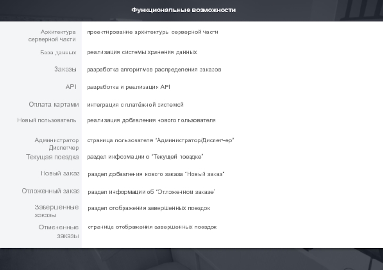Image resolution: width=383 pixels, height=270 pixels.
Task: Select the "Новый заказ" label in left column
Action: [60, 173]
